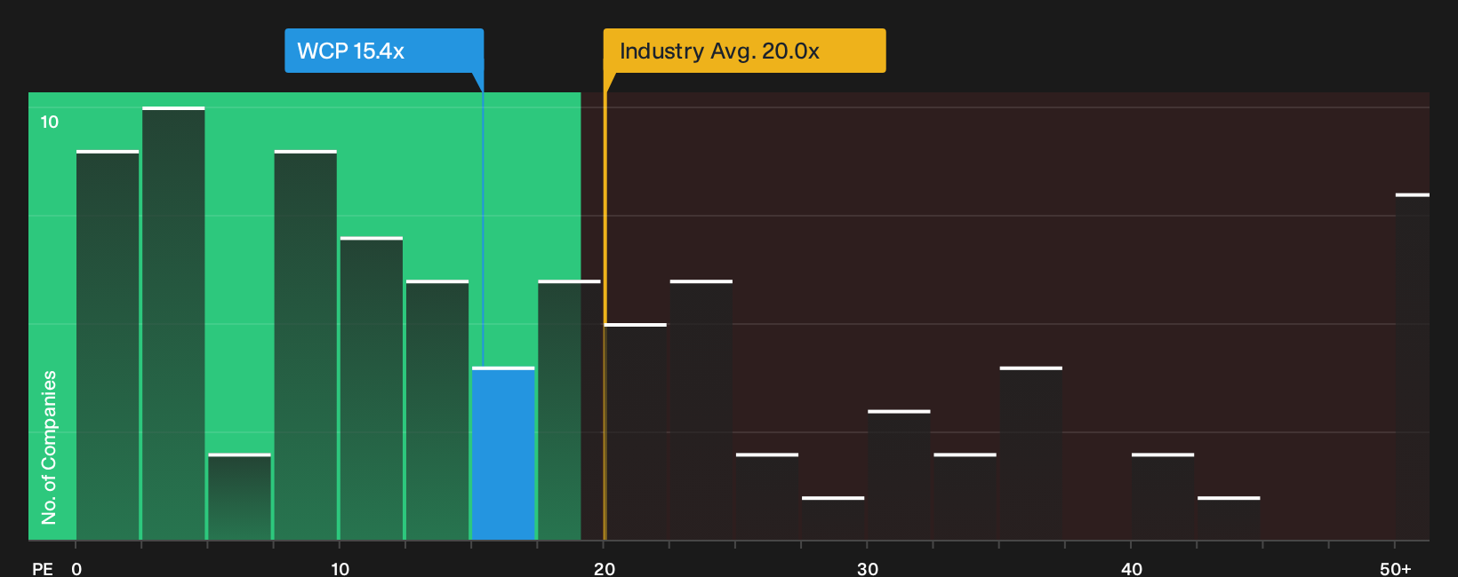Click the WCP 15.4x label

[384, 51]
